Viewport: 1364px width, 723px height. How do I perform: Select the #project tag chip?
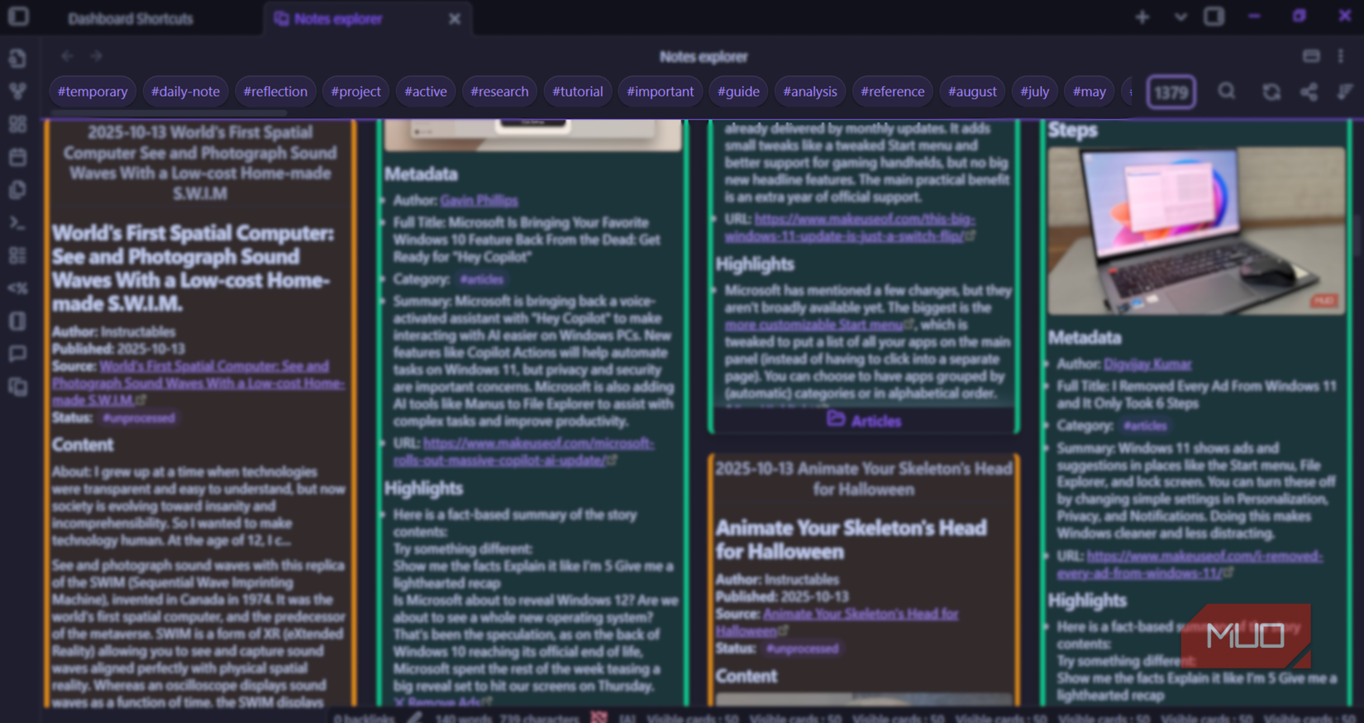(356, 92)
